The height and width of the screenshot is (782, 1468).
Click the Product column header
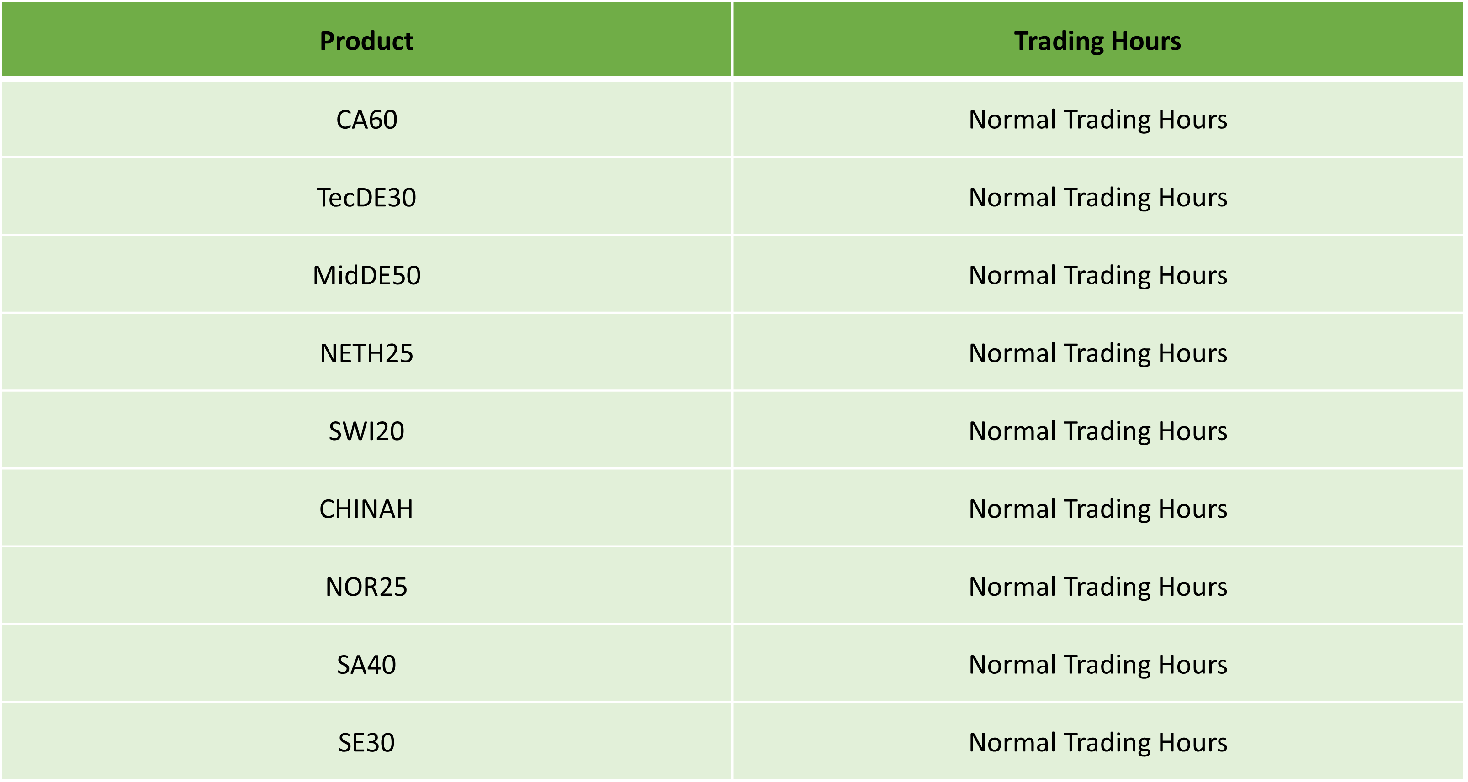coord(366,39)
